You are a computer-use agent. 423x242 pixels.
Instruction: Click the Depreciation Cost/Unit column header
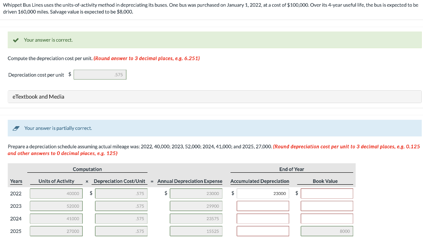119,181
